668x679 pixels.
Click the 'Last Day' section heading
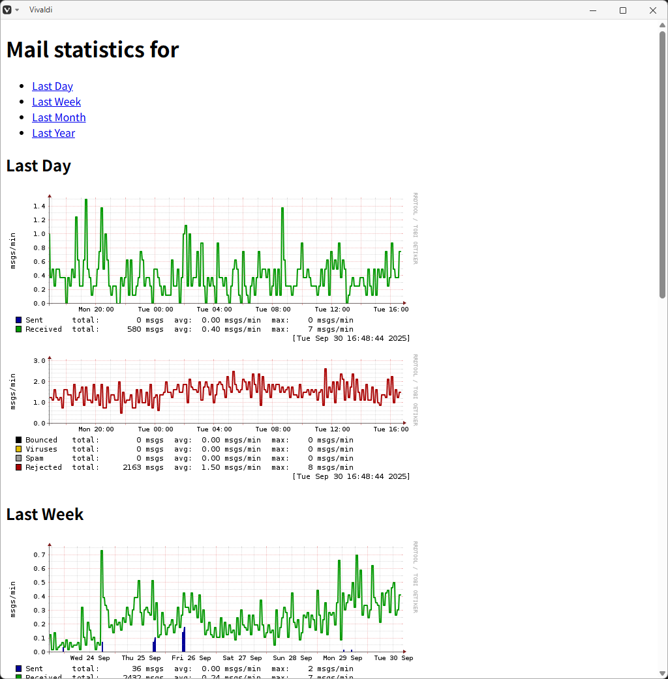[38, 166]
